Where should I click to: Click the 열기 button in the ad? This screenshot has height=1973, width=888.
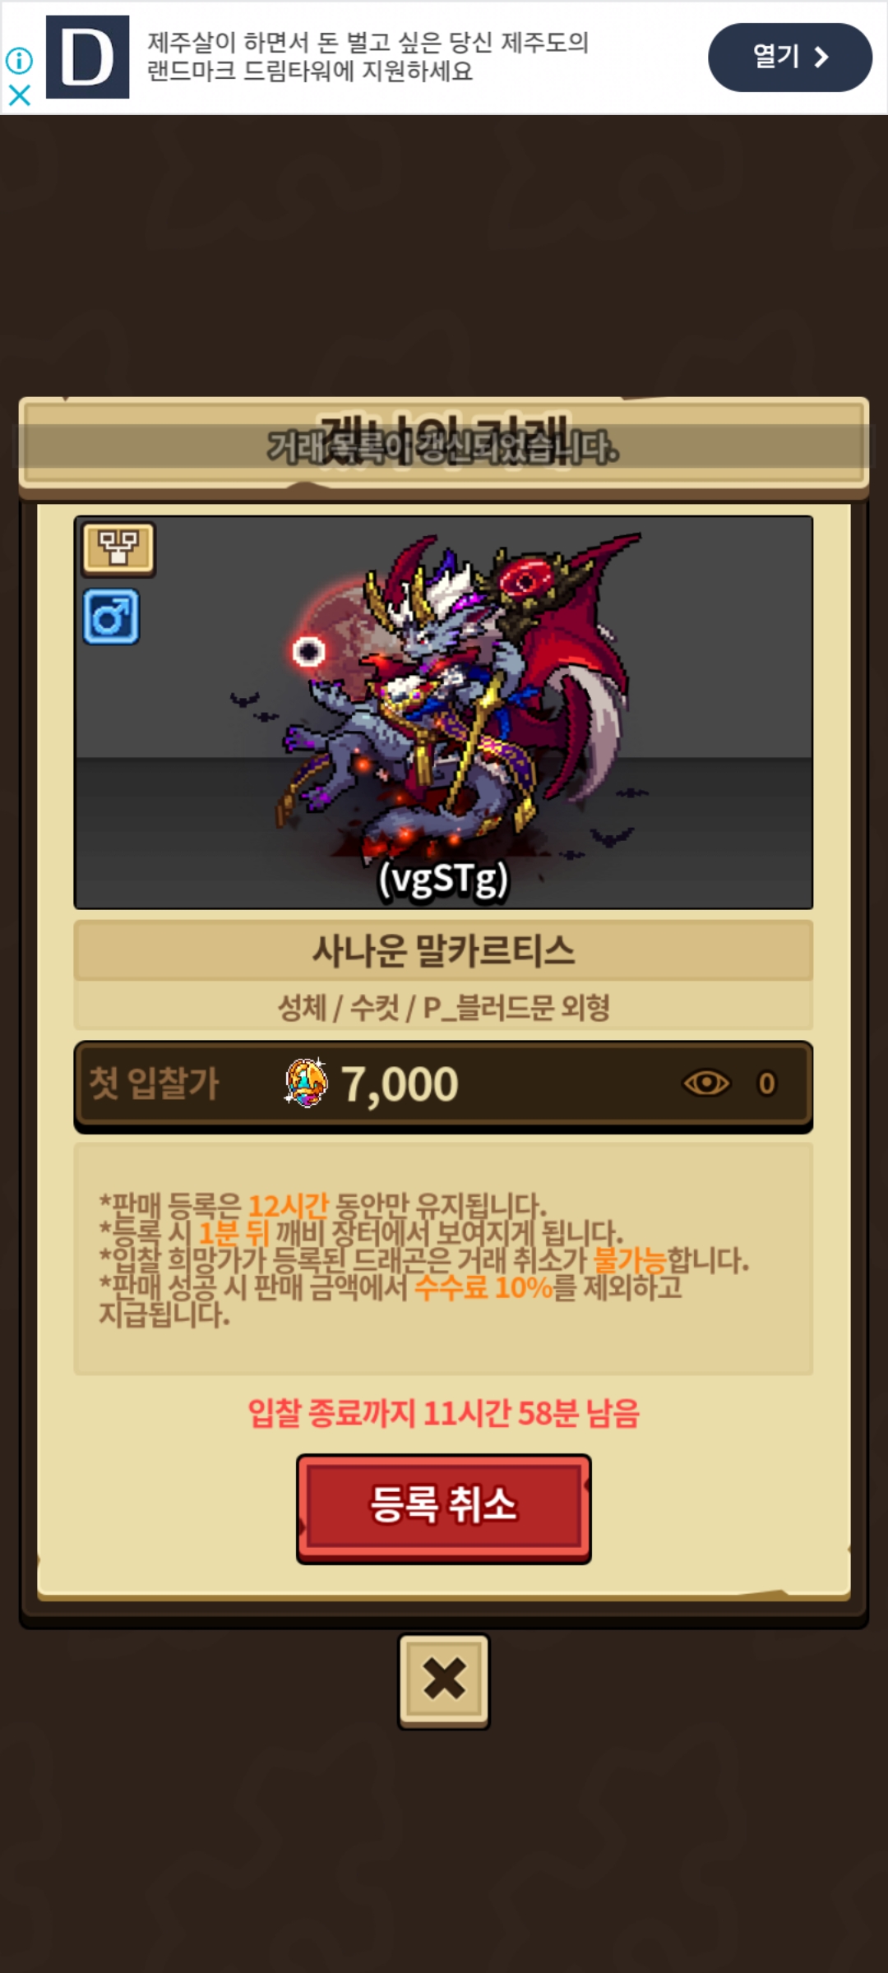pyautogui.click(x=789, y=57)
